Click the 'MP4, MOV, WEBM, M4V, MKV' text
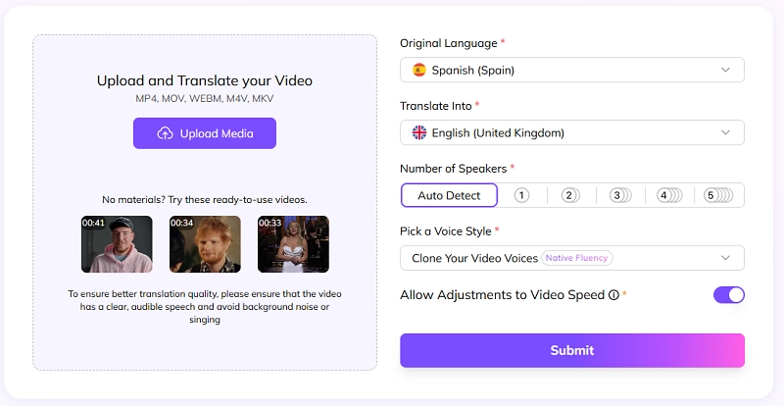784x406 pixels. click(x=205, y=99)
